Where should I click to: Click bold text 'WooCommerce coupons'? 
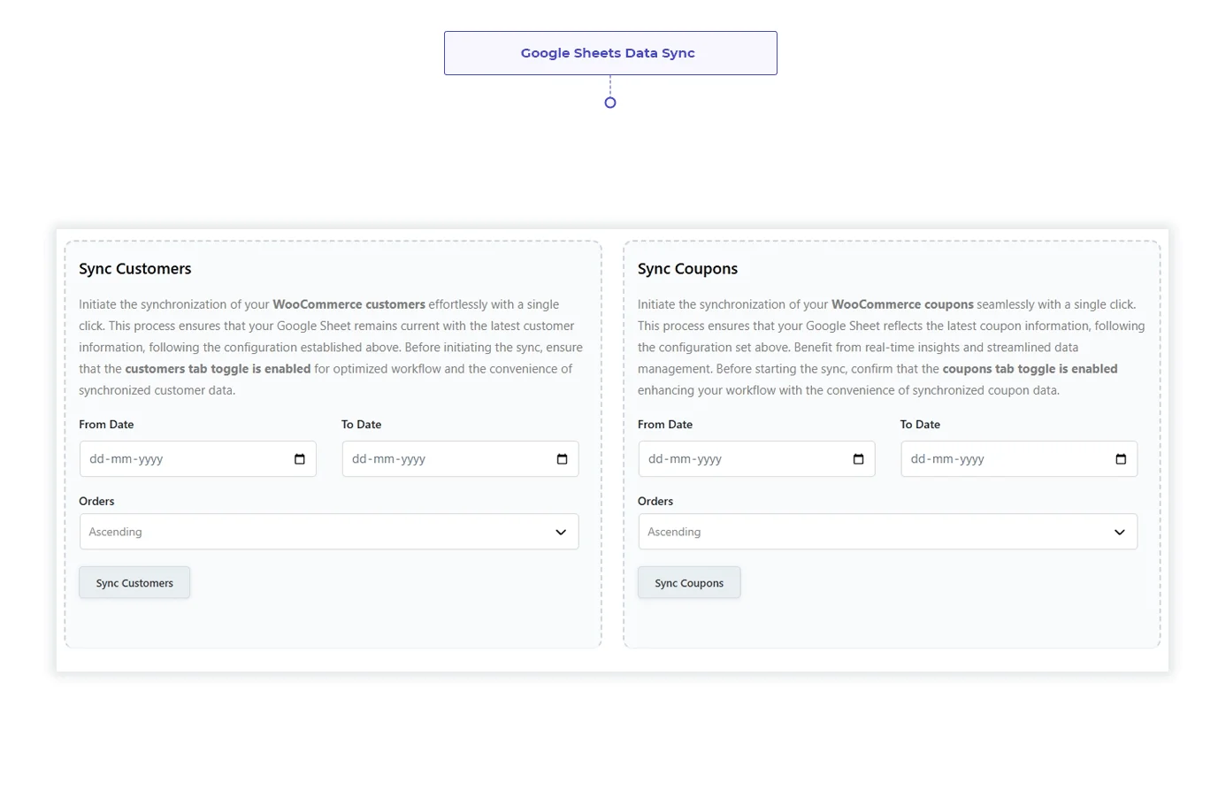click(902, 304)
